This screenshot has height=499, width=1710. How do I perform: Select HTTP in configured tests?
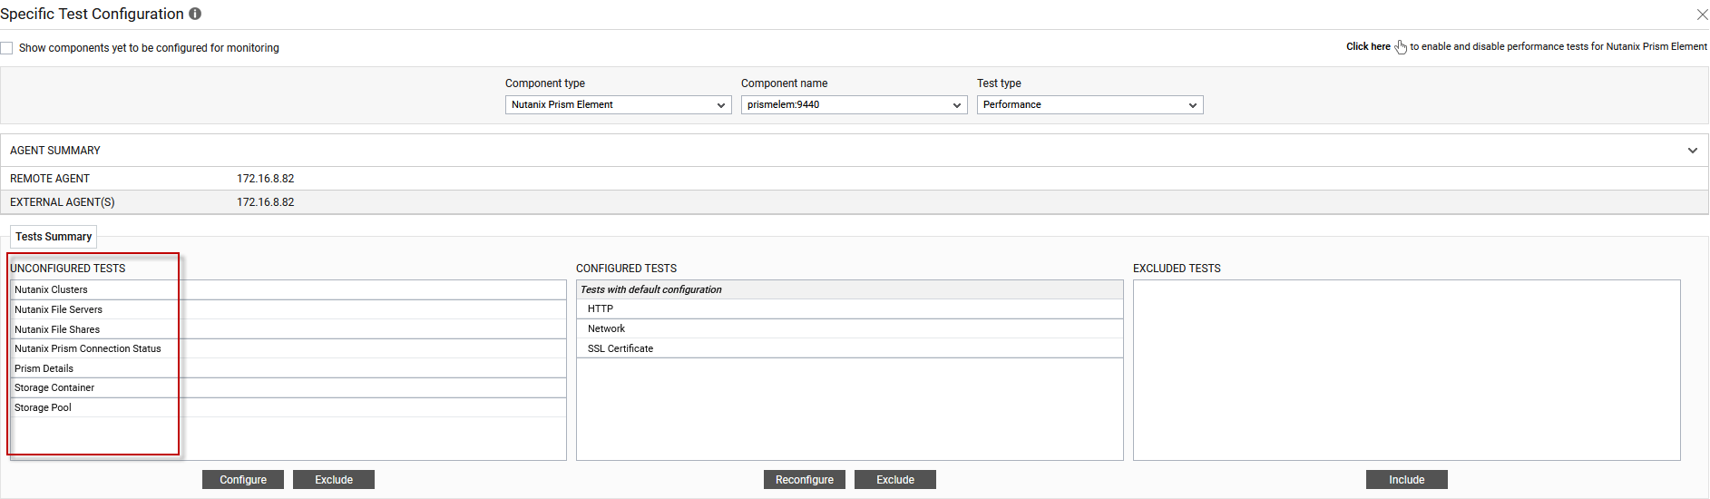pyautogui.click(x=850, y=309)
